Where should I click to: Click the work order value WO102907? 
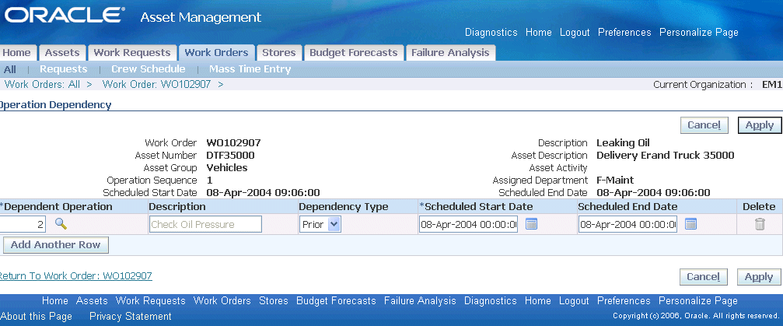[234, 143]
